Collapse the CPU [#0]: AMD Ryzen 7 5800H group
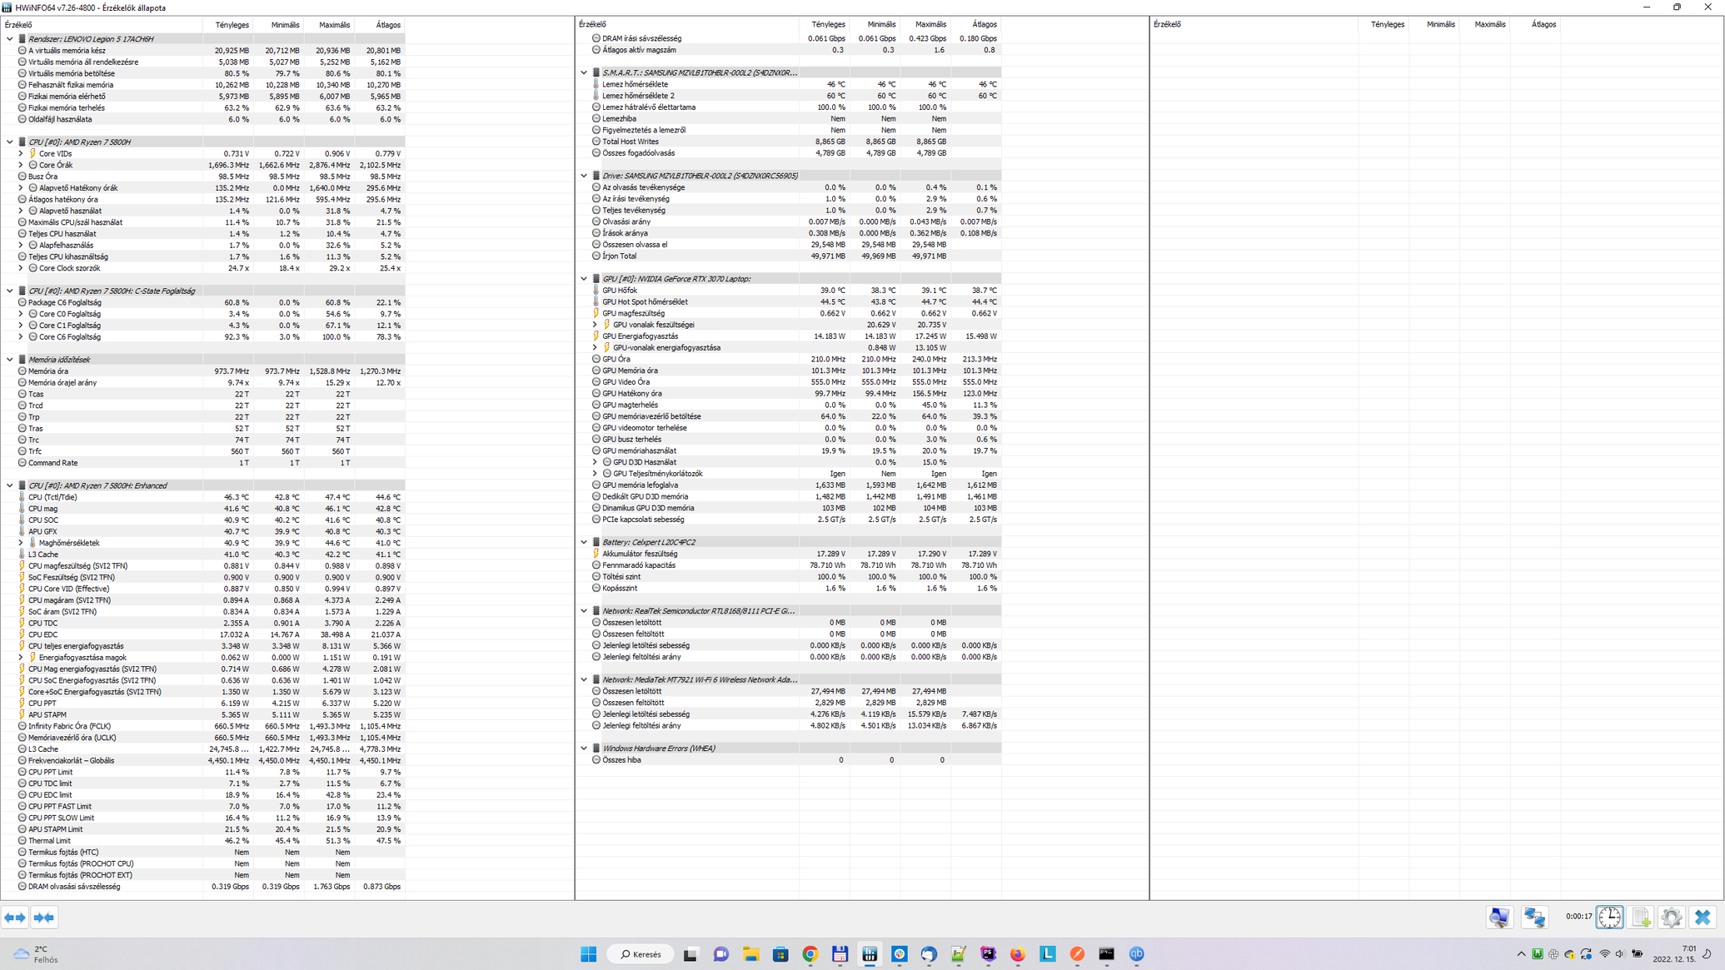 pyautogui.click(x=10, y=142)
